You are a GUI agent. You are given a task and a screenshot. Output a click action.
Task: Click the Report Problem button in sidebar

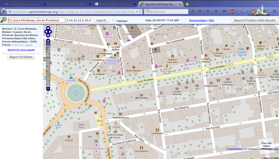[x=21, y=57]
